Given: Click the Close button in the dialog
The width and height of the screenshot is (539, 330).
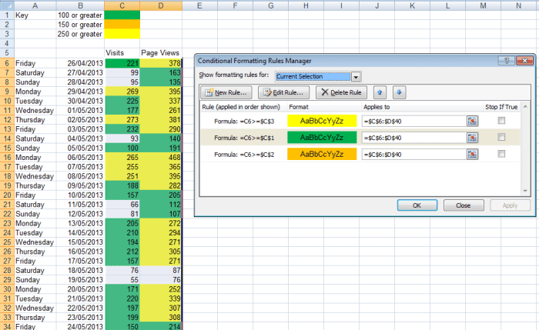Looking at the screenshot, I should pyautogui.click(x=463, y=205).
